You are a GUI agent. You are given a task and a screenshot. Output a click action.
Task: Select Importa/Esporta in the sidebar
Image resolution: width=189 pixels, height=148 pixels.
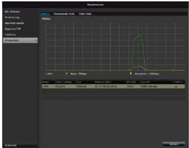click(x=14, y=23)
